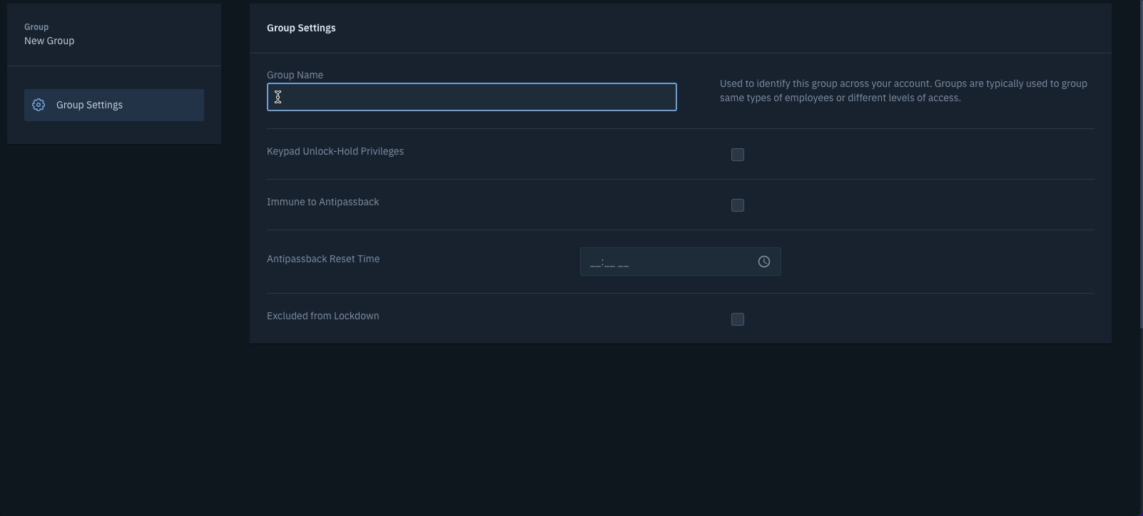Click the Antipassback Reset Time label
Screen dimensions: 1143x516
323,259
